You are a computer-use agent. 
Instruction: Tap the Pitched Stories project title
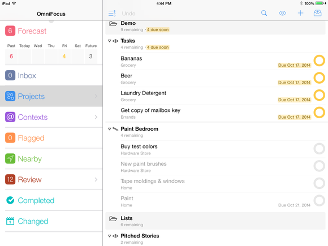click(x=140, y=236)
